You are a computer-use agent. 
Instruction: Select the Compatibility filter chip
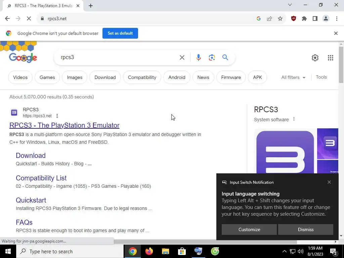(142, 77)
